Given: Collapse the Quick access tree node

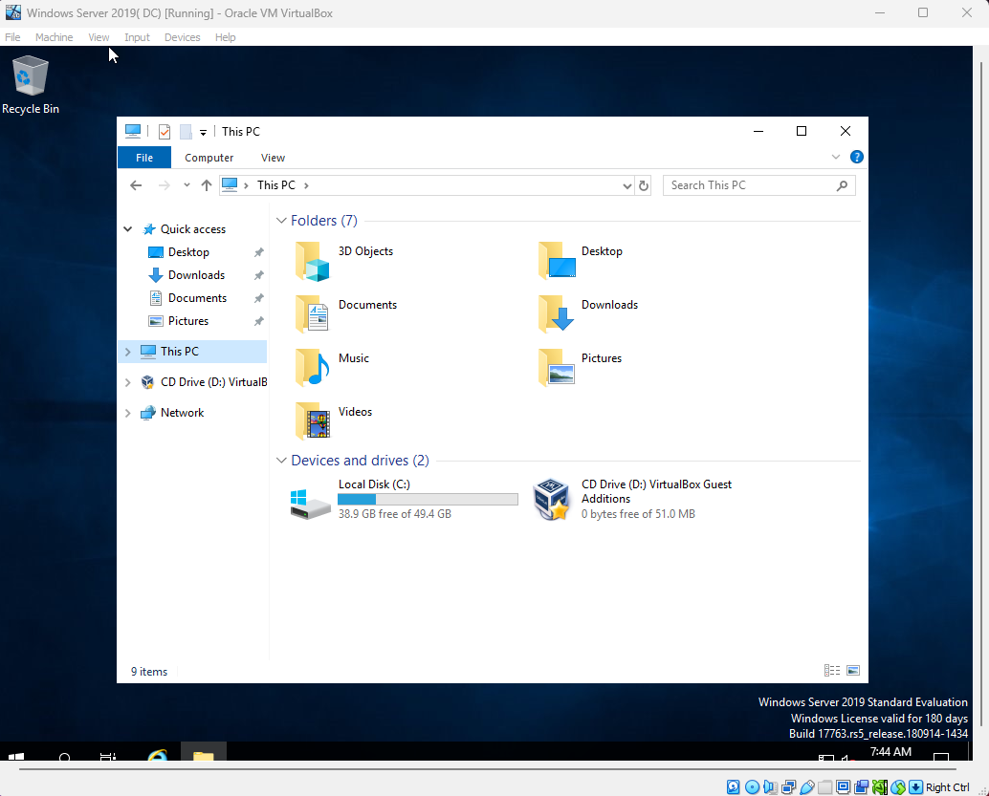Looking at the screenshot, I should pyautogui.click(x=127, y=229).
